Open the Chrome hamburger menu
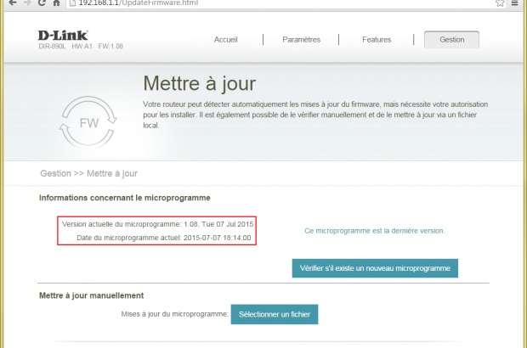Image resolution: width=527 pixels, height=348 pixels. 517,3
